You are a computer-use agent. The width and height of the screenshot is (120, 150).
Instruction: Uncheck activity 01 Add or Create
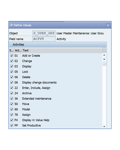pos(12,55)
